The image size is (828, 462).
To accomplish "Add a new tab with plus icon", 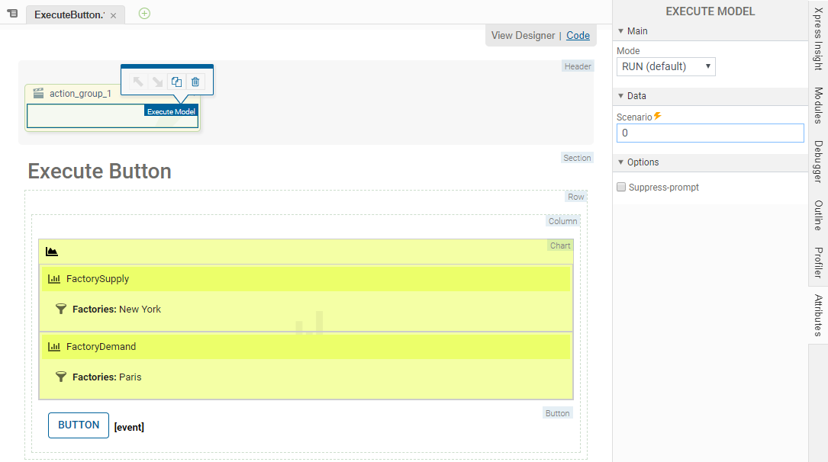I will [x=144, y=13].
